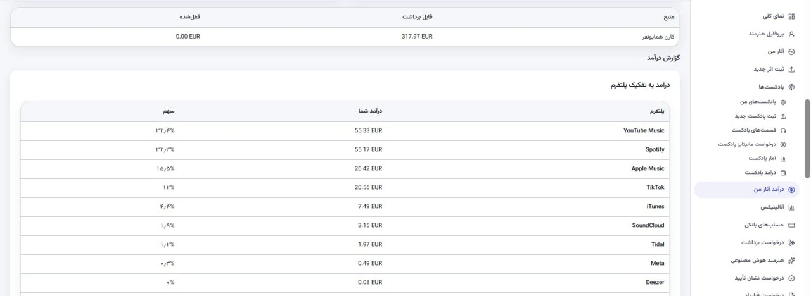Click the bar chart icon for آمار پادکست
Image resolution: width=811 pixels, height=296 pixels.
[x=783, y=159]
